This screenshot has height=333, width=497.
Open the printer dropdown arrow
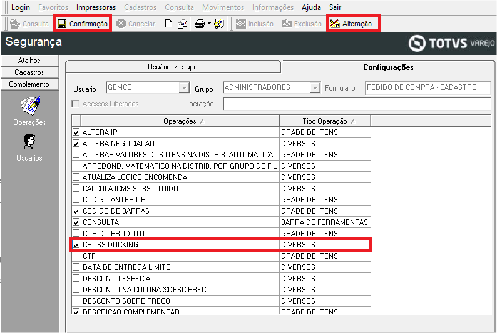[x=209, y=24]
